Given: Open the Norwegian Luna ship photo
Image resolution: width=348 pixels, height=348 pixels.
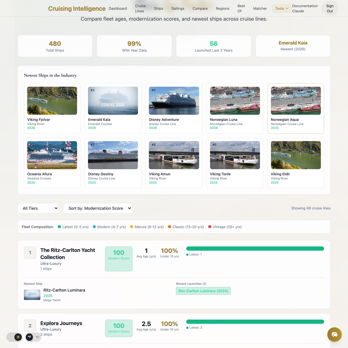Looking at the screenshot, I should pyautogui.click(x=235, y=101).
